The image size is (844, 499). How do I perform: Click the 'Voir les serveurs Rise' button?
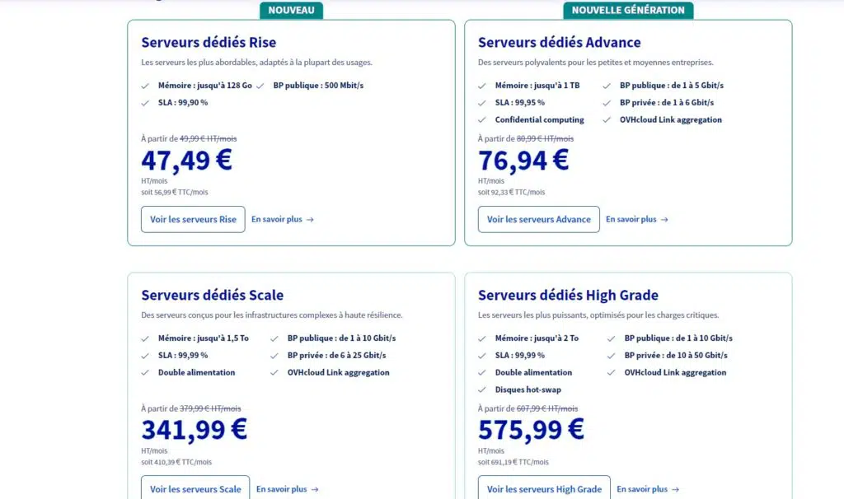point(193,219)
